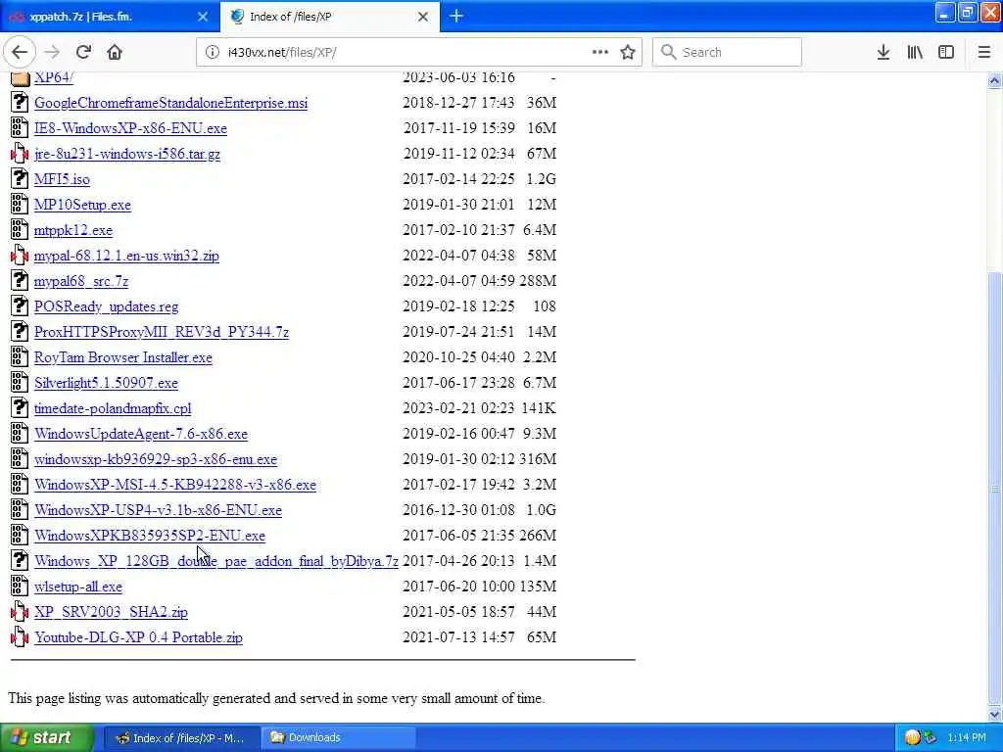Download timedate-polandmapfix.cpl
Screen dimensions: 1003x752
(x=113, y=408)
